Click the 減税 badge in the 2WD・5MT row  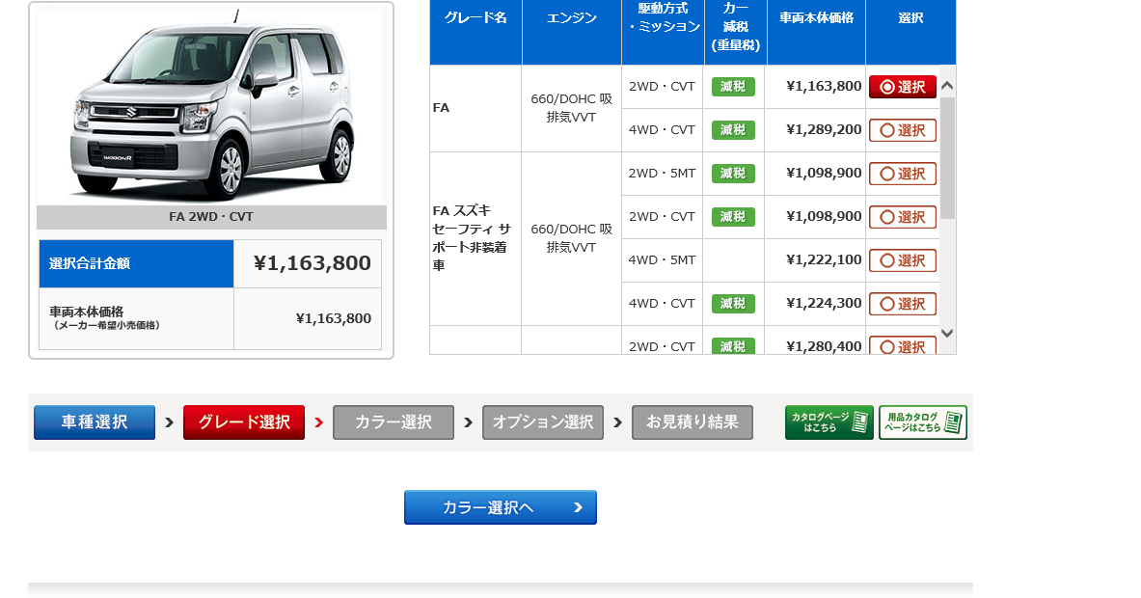pyautogui.click(x=733, y=174)
